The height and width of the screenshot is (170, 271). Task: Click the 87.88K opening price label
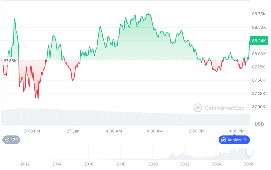[10, 61]
